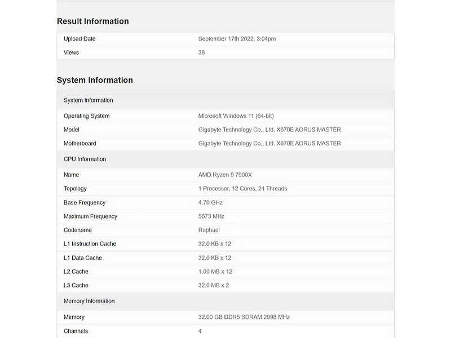451x338 pixels.
Task: Click the Maximum Frequency label
Action: (x=90, y=216)
